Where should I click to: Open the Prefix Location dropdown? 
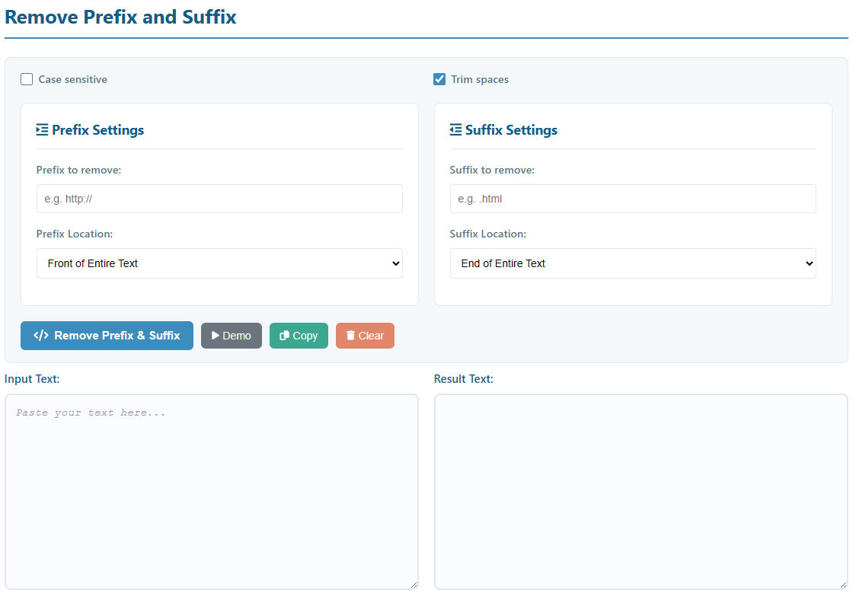[x=219, y=263]
